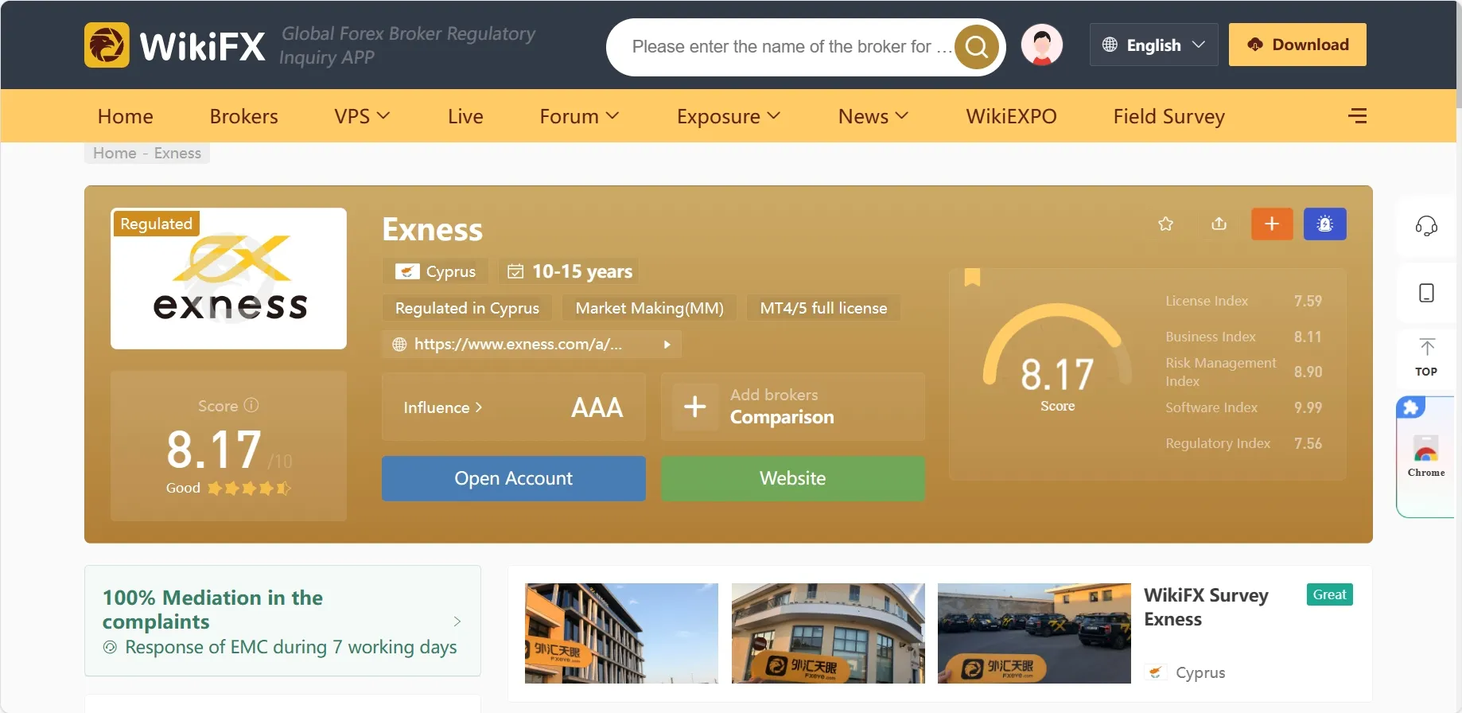The height and width of the screenshot is (713, 1462).
Task: Click the 10-15 years tag
Action: (570, 271)
